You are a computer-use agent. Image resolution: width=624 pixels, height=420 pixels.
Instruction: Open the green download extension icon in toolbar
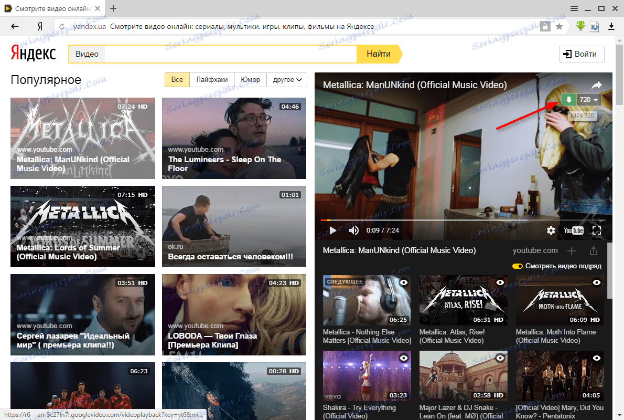pyautogui.click(x=580, y=26)
